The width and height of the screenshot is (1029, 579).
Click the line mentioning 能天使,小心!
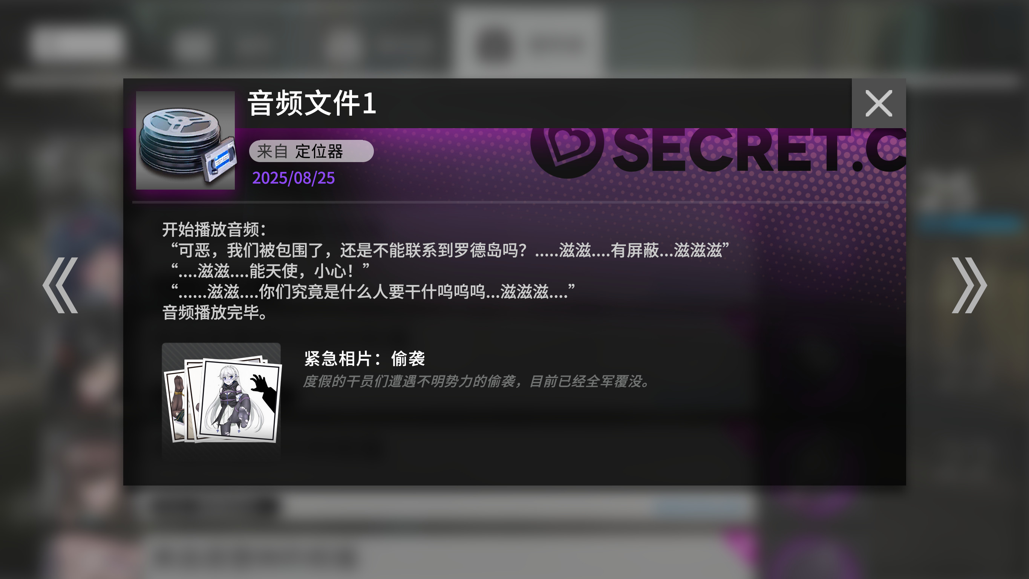(270, 271)
